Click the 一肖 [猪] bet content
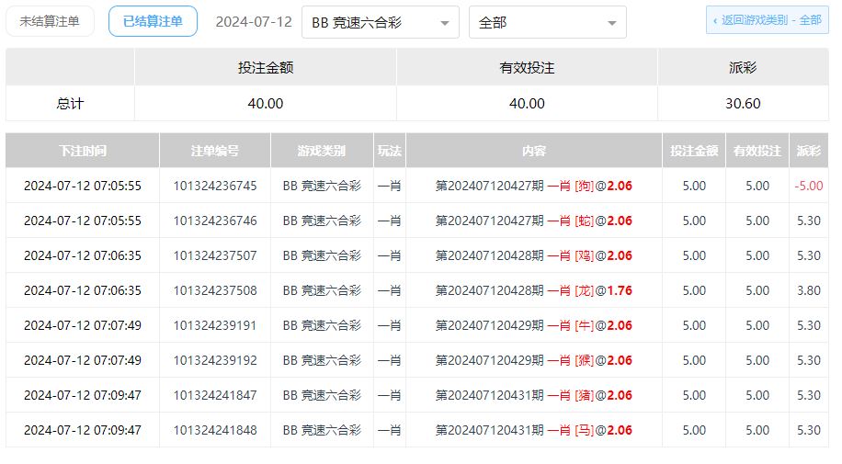This screenshot has height=464, width=842. (533, 395)
